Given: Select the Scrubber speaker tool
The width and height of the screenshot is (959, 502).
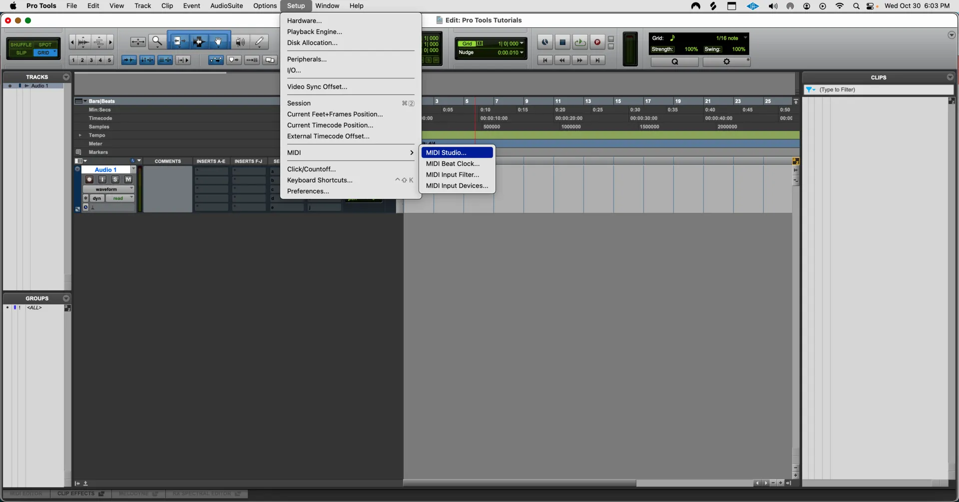Looking at the screenshot, I should pyautogui.click(x=240, y=42).
